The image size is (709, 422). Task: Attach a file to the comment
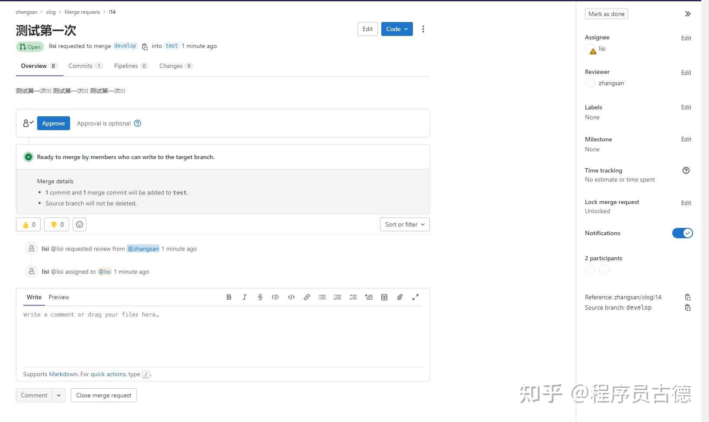[399, 297]
